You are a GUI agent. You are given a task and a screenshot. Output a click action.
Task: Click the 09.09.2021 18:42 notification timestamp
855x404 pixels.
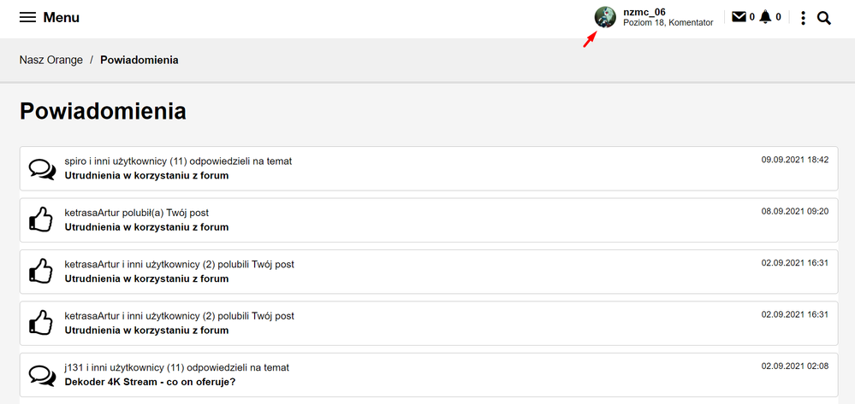click(x=794, y=160)
